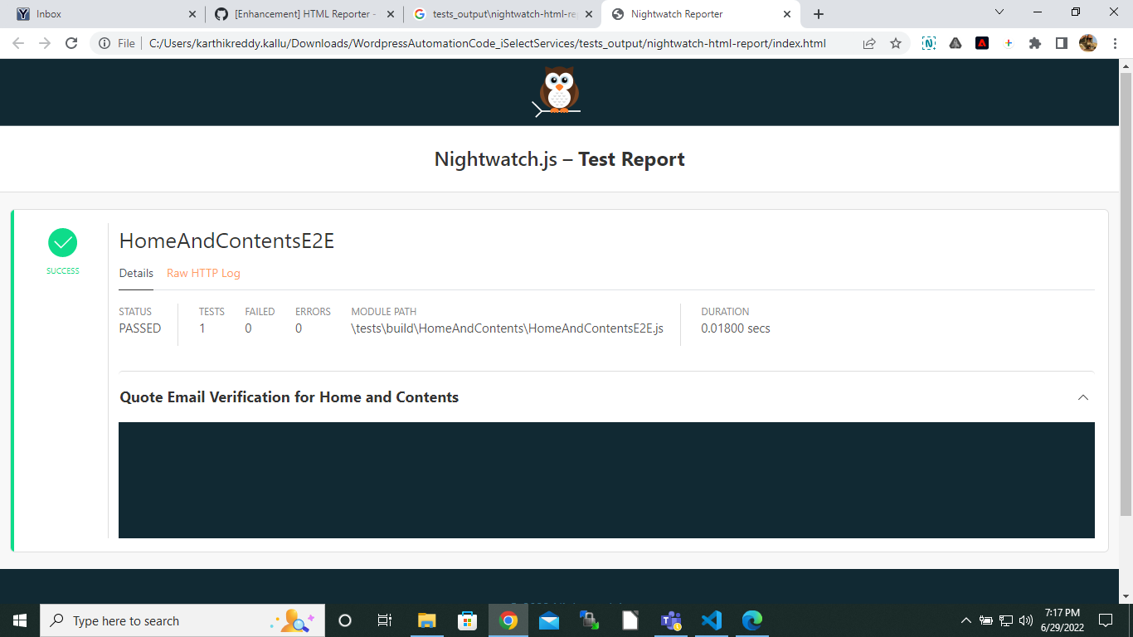Open the Notion Web Clipper extension
Image resolution: width=1133 pixels, height=637 pixels.
(x=928, y=42)
